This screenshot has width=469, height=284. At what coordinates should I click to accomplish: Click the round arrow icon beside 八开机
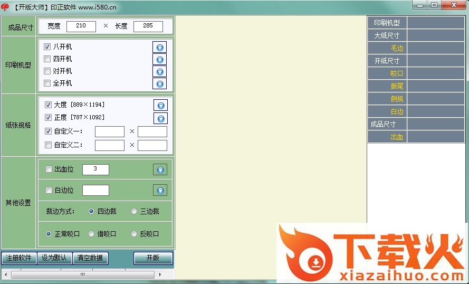pos(159,47)
